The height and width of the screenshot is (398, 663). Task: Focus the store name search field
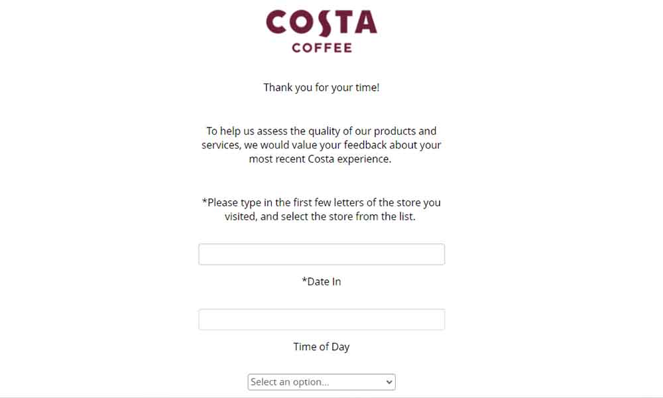coord(322,254)
